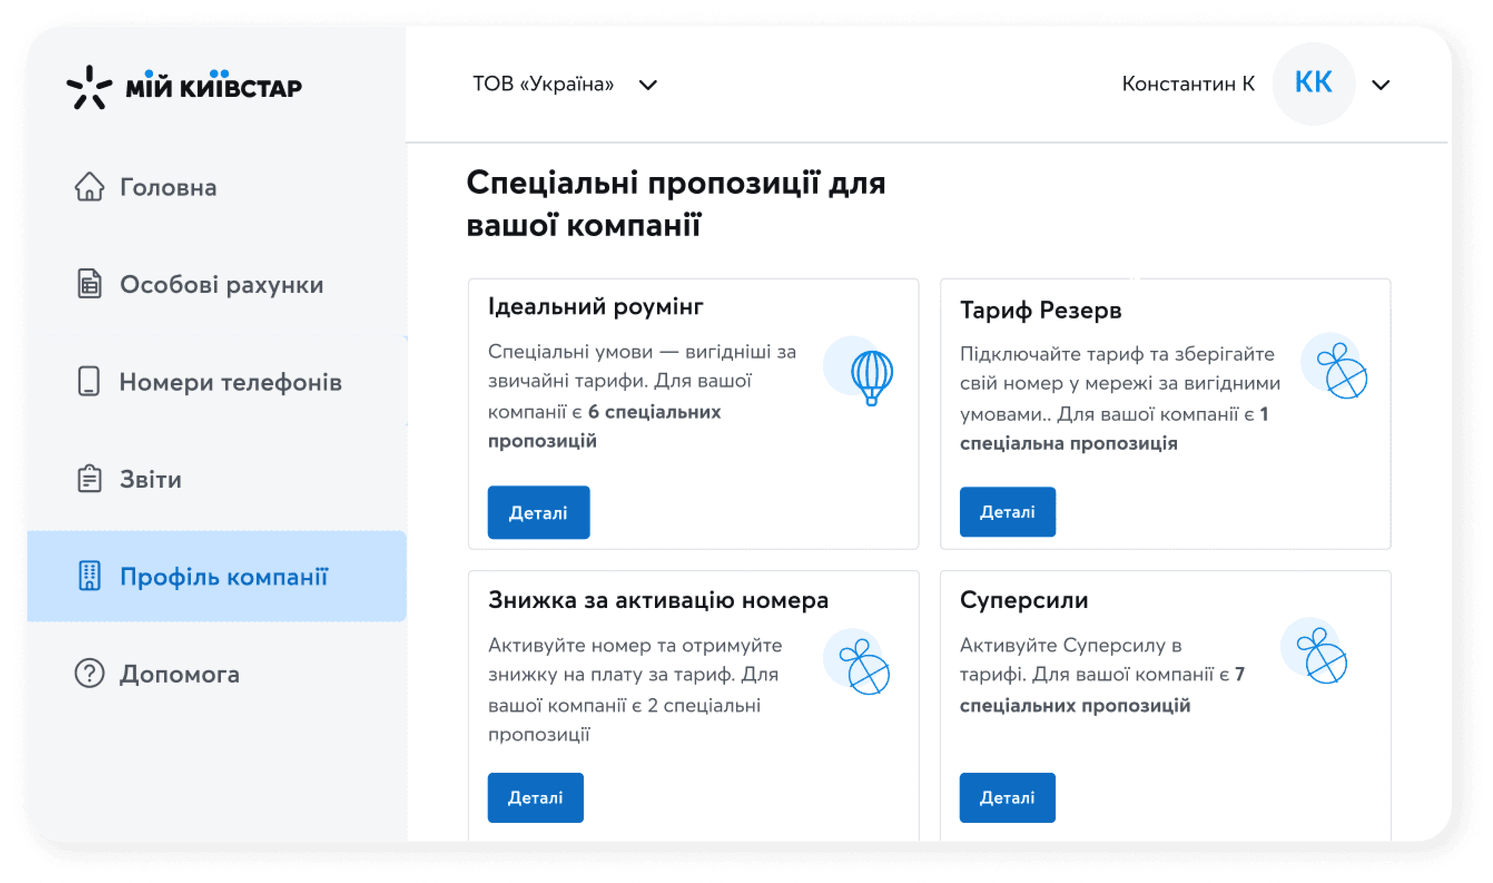Expand the ТОВ «Україна» company chevron
The image size is (1493, 883).
pyautogui.click(x=648, y=85)
